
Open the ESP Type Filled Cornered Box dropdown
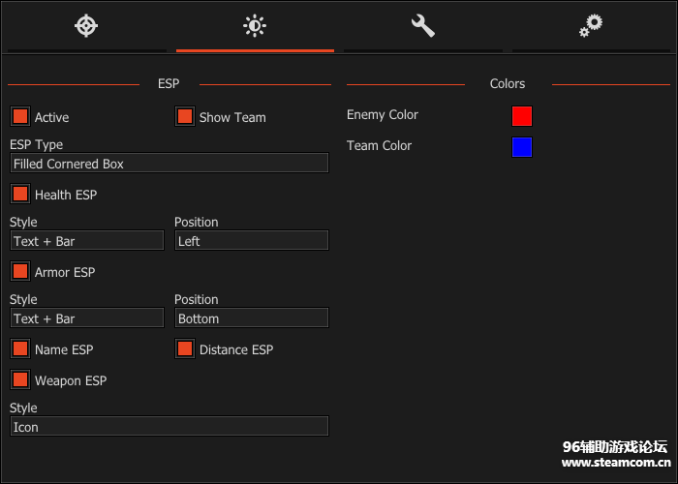pyautogui.click(x=169, y=164)
